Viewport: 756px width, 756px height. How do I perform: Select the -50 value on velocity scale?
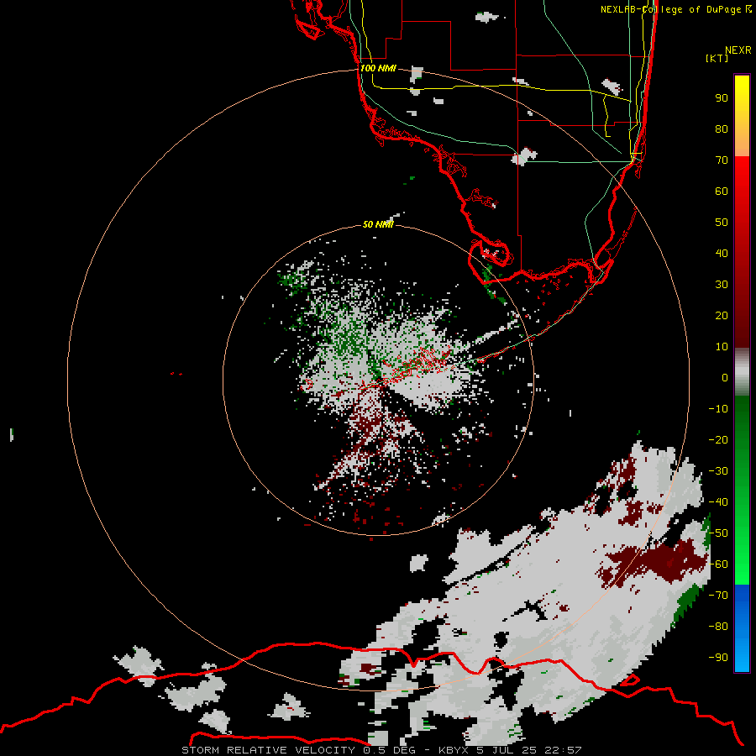coord(718,533)
